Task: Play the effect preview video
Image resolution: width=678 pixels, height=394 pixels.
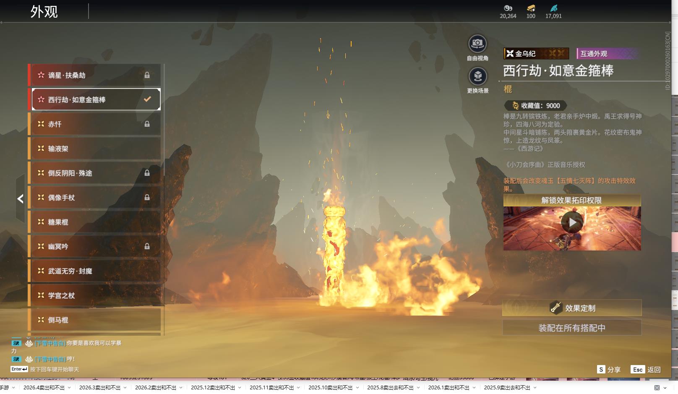Action: pyautogui.click(x=572, y=222)
